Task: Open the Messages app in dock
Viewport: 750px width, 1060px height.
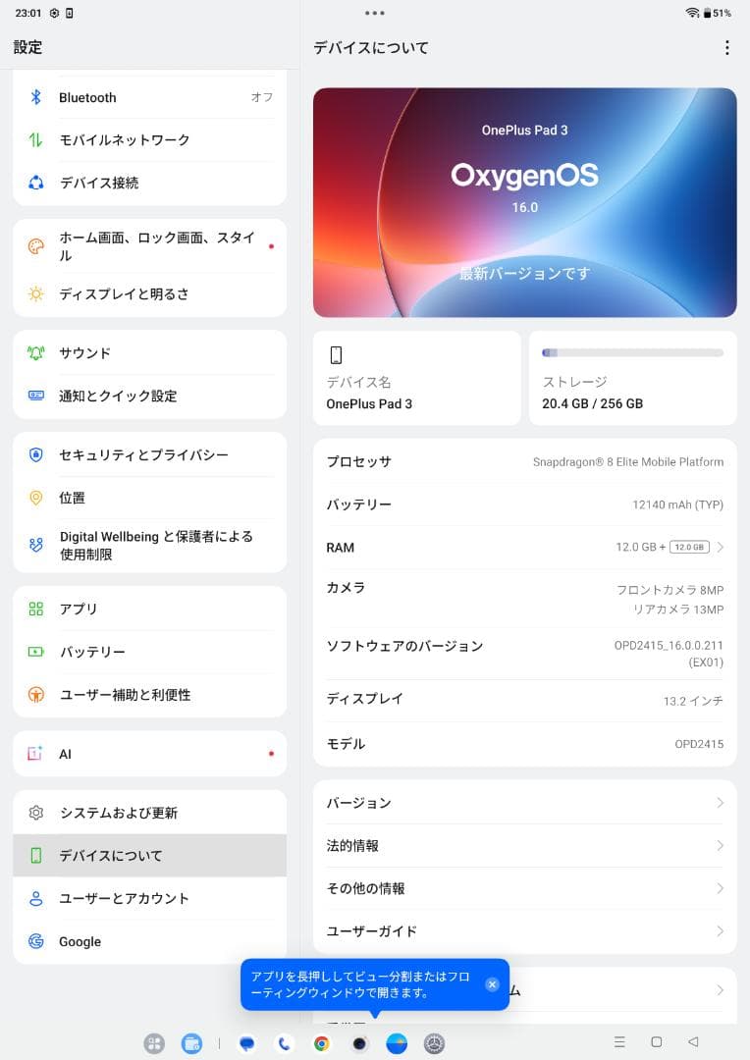Action: point(246,1043)
